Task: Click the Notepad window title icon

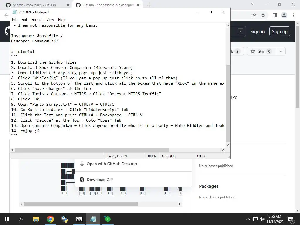Action: [x=15, y=12]
